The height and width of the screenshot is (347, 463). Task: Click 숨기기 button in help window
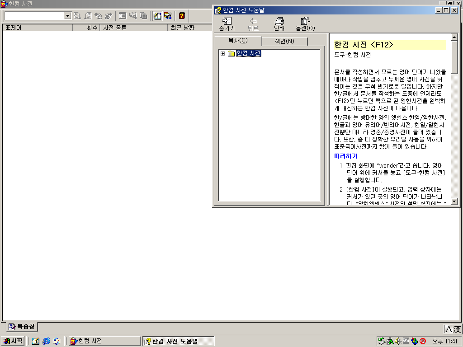(227, 23)
